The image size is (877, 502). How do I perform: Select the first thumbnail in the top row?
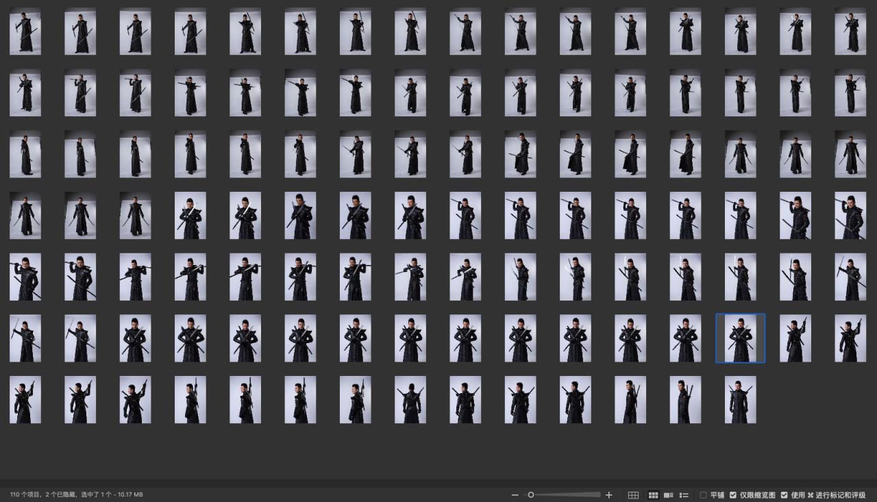click(25, 32)
